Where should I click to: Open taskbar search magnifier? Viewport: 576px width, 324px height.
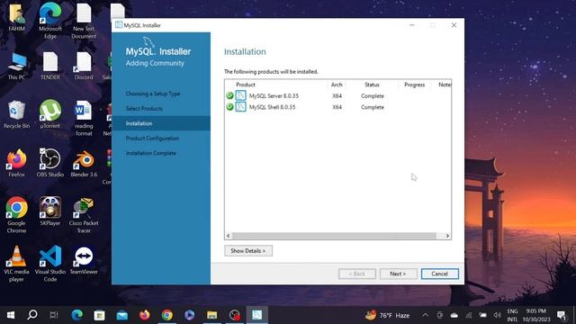(32, 315)
